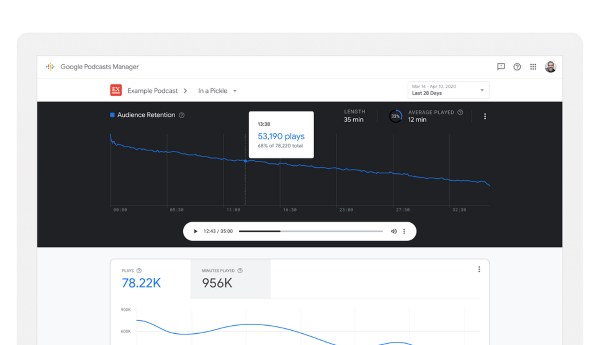Screen dimensions: 614x345
Task: Click the Google Podcasts logo icon
Action: 50,67
